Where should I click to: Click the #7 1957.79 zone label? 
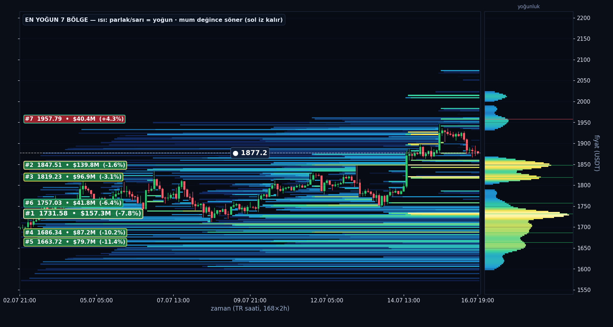[x=74, y=119]
